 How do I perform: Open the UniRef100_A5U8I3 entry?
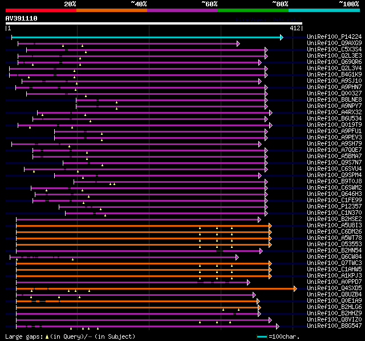point(334,226)
